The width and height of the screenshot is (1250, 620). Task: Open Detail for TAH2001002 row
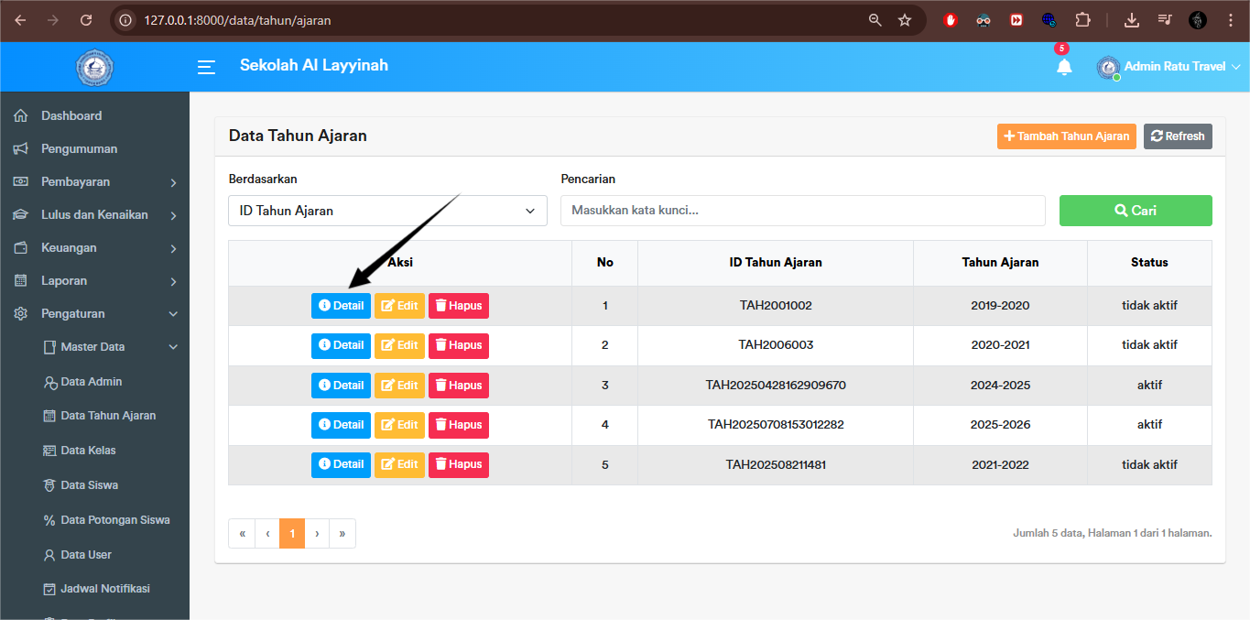(341, 306)
